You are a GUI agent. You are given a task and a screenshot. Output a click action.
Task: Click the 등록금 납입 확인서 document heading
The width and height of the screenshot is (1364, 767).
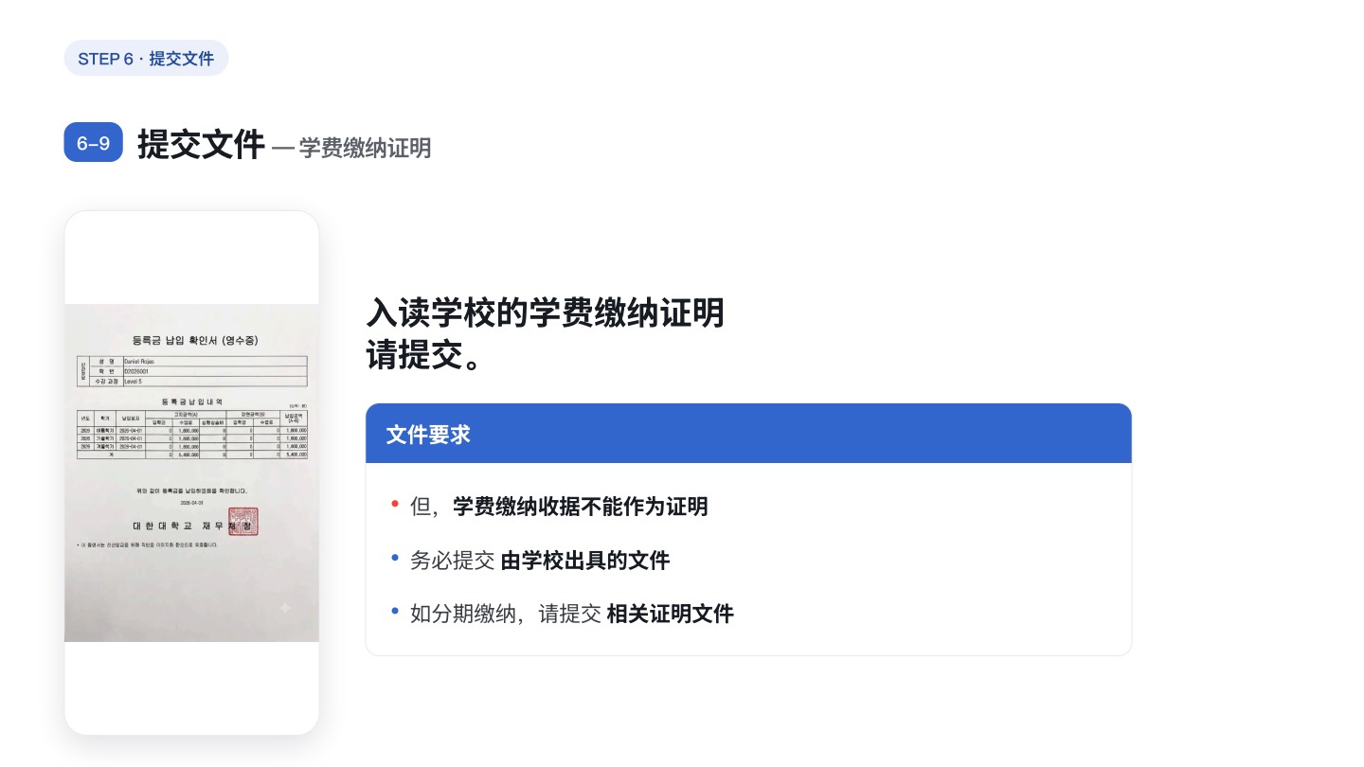coord(195,339)
